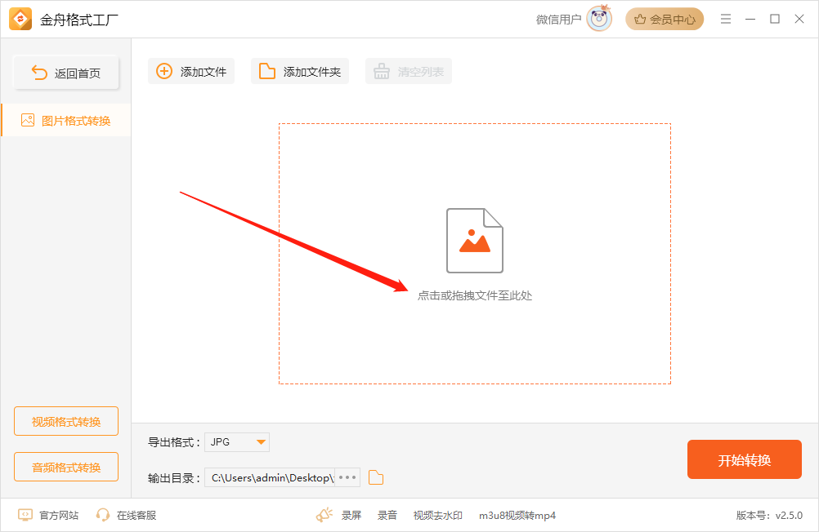Click the 返回首页 return home button

pos(65,72)
